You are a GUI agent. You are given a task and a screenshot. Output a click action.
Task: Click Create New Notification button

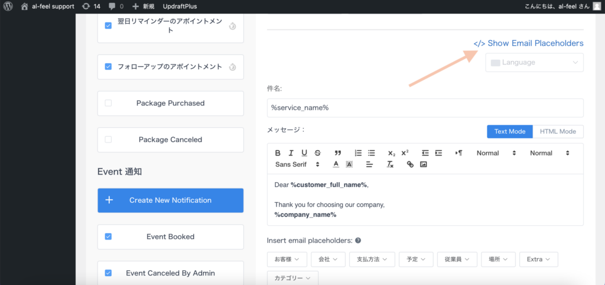(170, 200)
